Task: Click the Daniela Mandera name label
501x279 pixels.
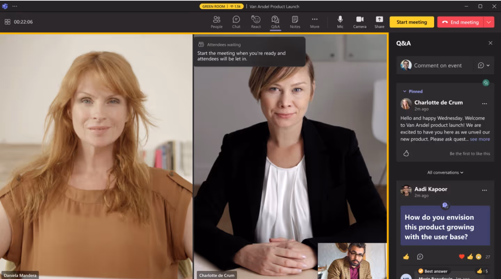Action: (20, 275)
